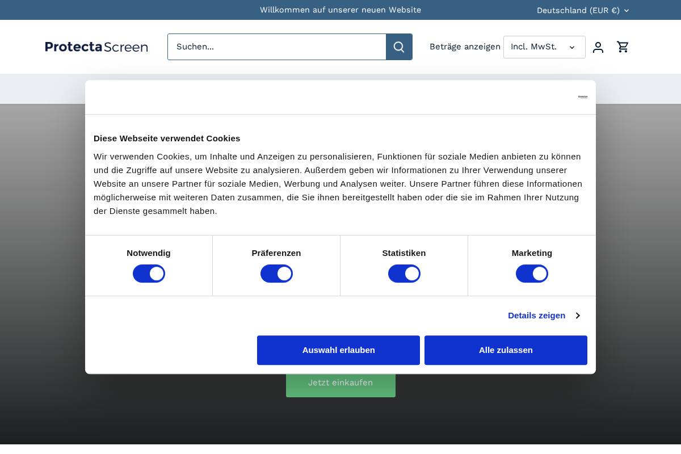Select the Statistiken category header
Screen dimensions: 681x454
pos(404,253)
